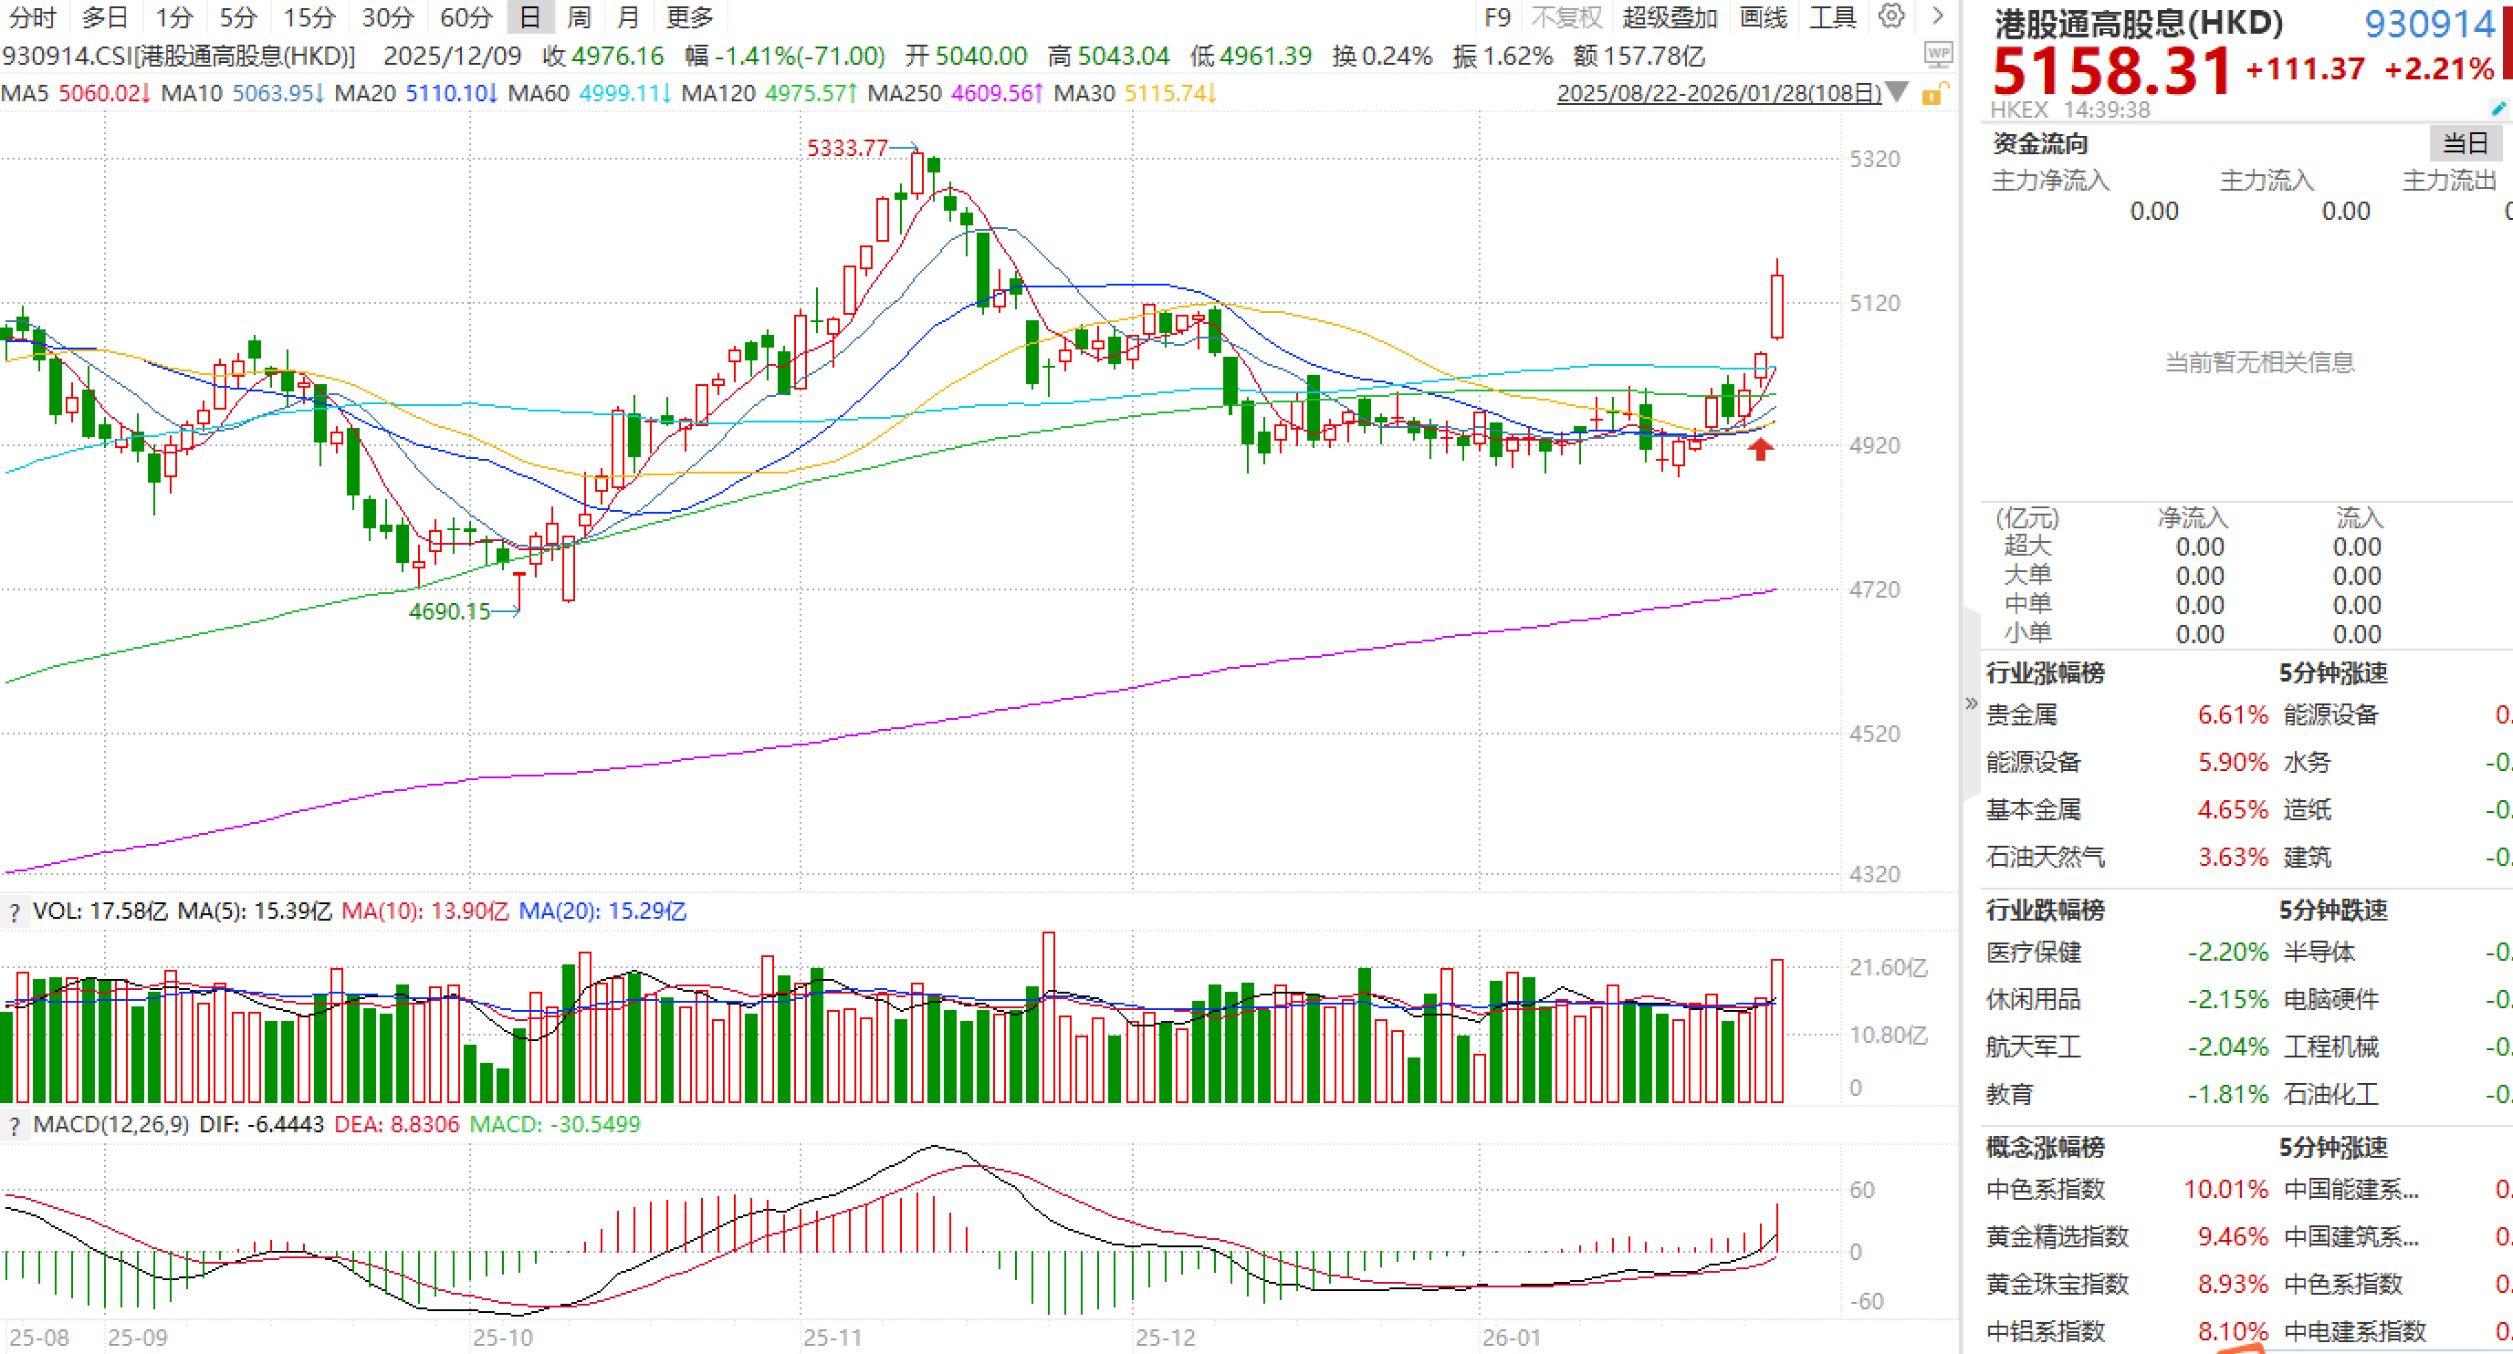This screenshot has width=2513, height=1354.
Task: Toggle 超级叠加 overlay mode
Action: pyautogui.click(x=1670, y=16)
